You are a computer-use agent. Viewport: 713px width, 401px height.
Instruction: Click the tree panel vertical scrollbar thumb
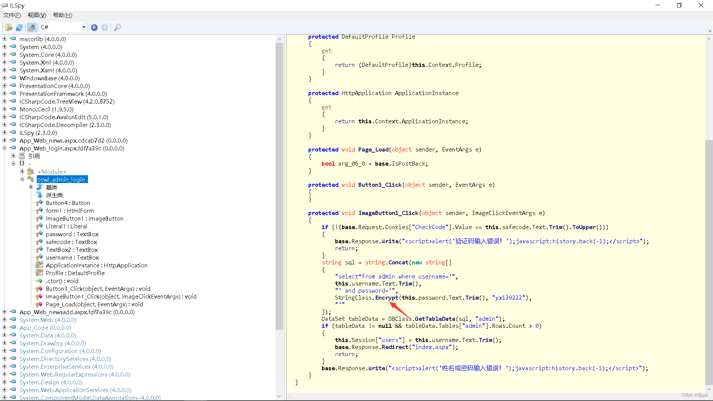pyautogui.click(x=279, y=186)
